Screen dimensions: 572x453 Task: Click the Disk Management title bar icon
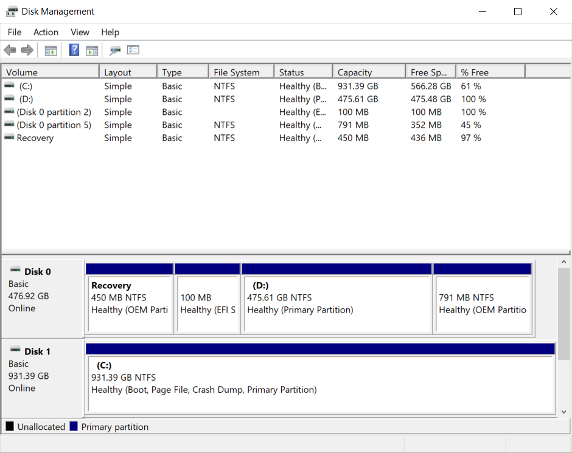coord(12,12)
